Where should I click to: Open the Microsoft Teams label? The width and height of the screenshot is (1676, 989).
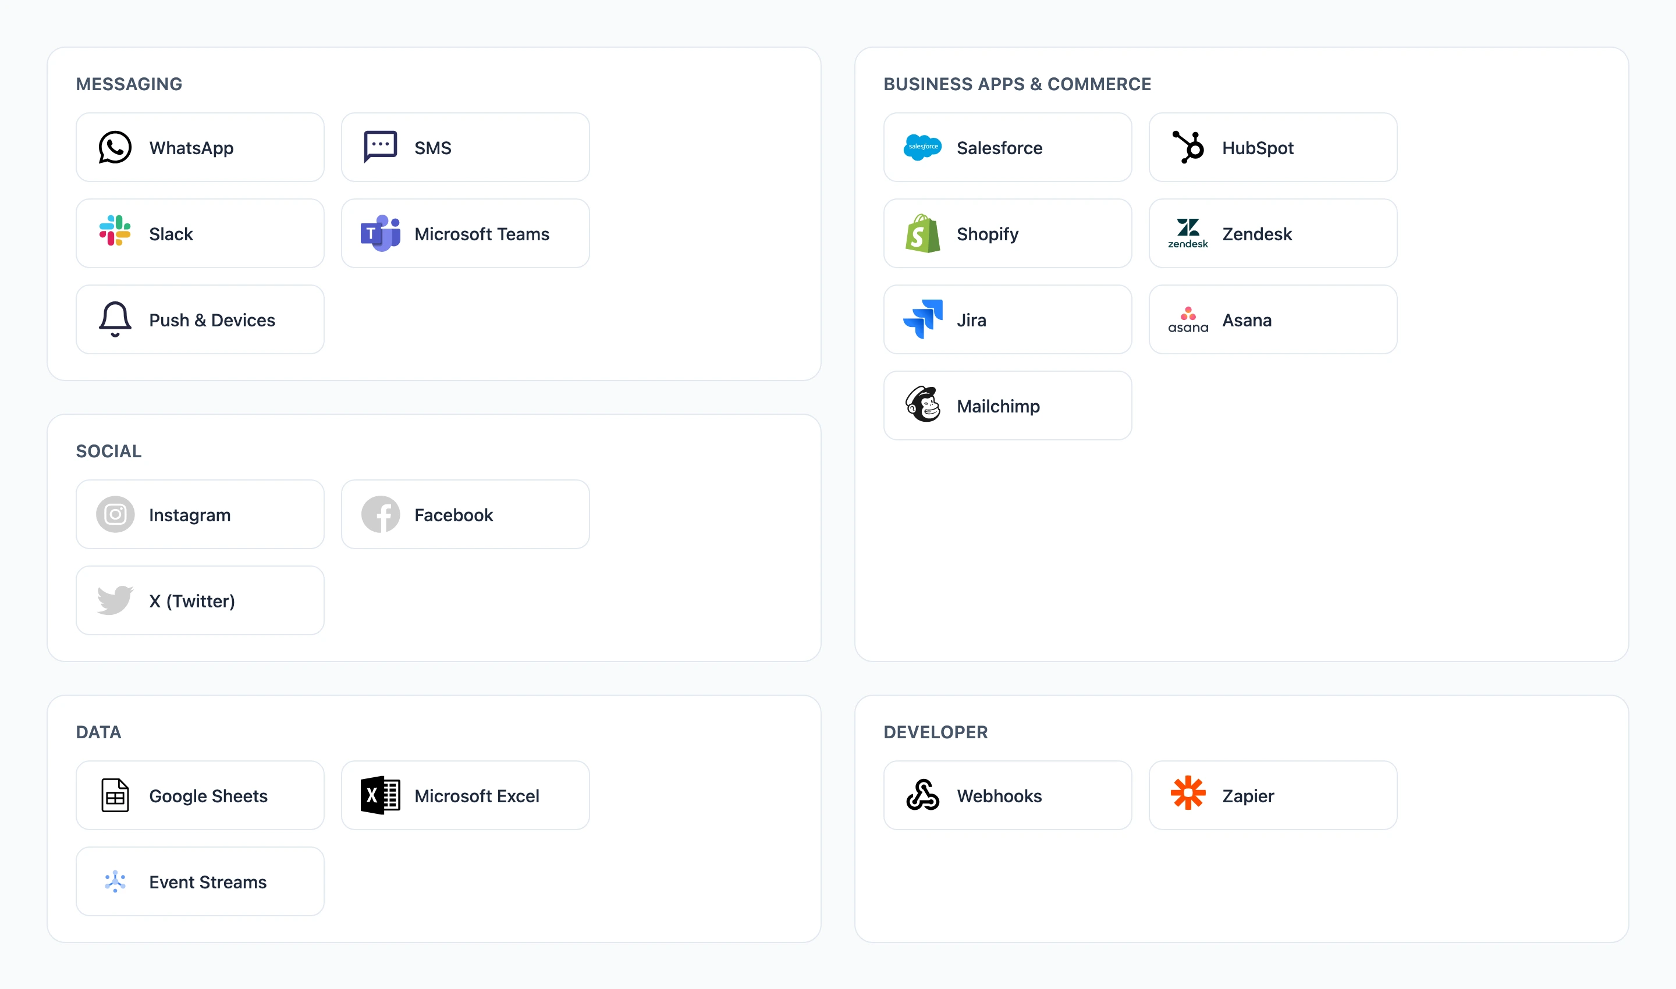point(482,234)
